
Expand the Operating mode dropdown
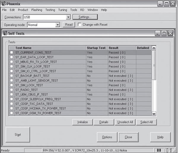pyautogui.click(x=58, y=25)
